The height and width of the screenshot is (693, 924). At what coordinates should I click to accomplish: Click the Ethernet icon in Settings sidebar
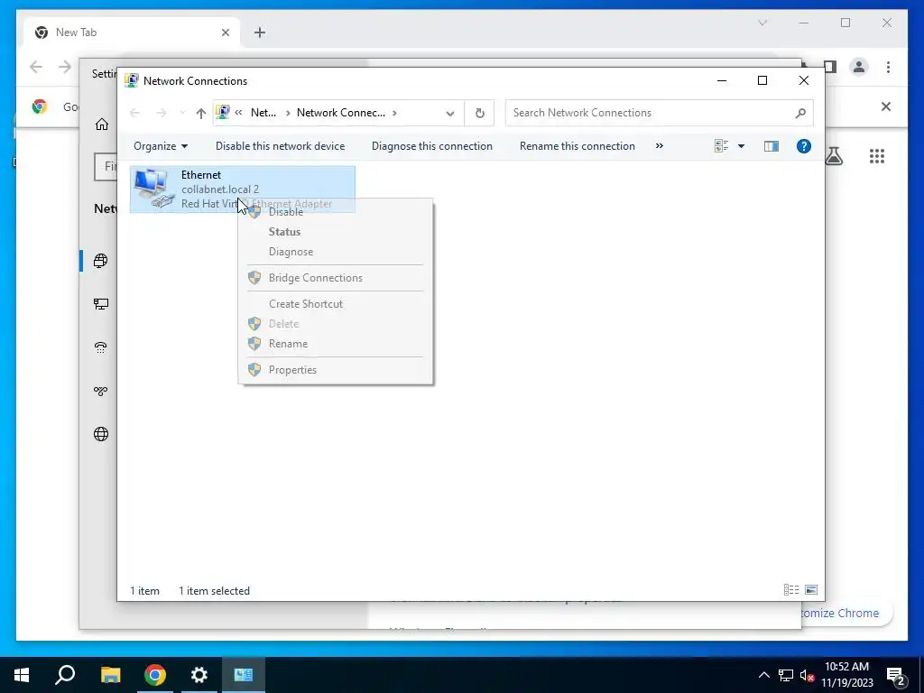101,304
